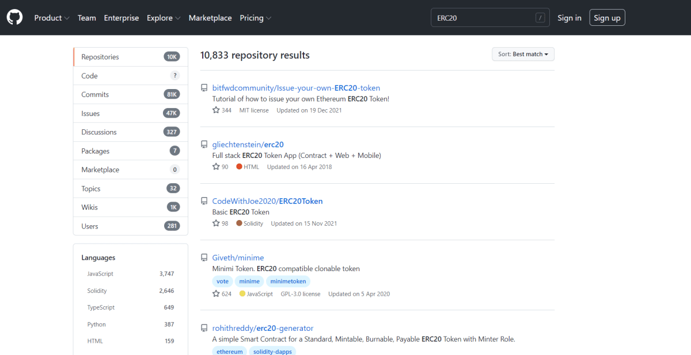Screen dimensions: 691x355
Task: Click the minimetoken topic tag
Action: point(288,281)
